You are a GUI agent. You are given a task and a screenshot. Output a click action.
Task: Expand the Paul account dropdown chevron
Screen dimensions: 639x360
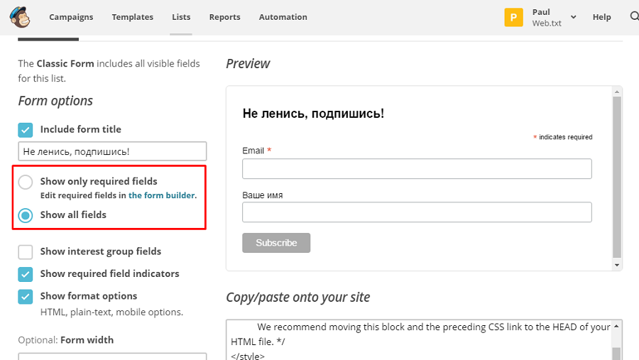point(574,17)
